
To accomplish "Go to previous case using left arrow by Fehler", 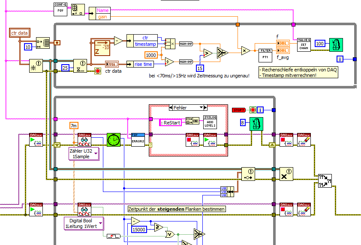I will [x=171, y=108].
